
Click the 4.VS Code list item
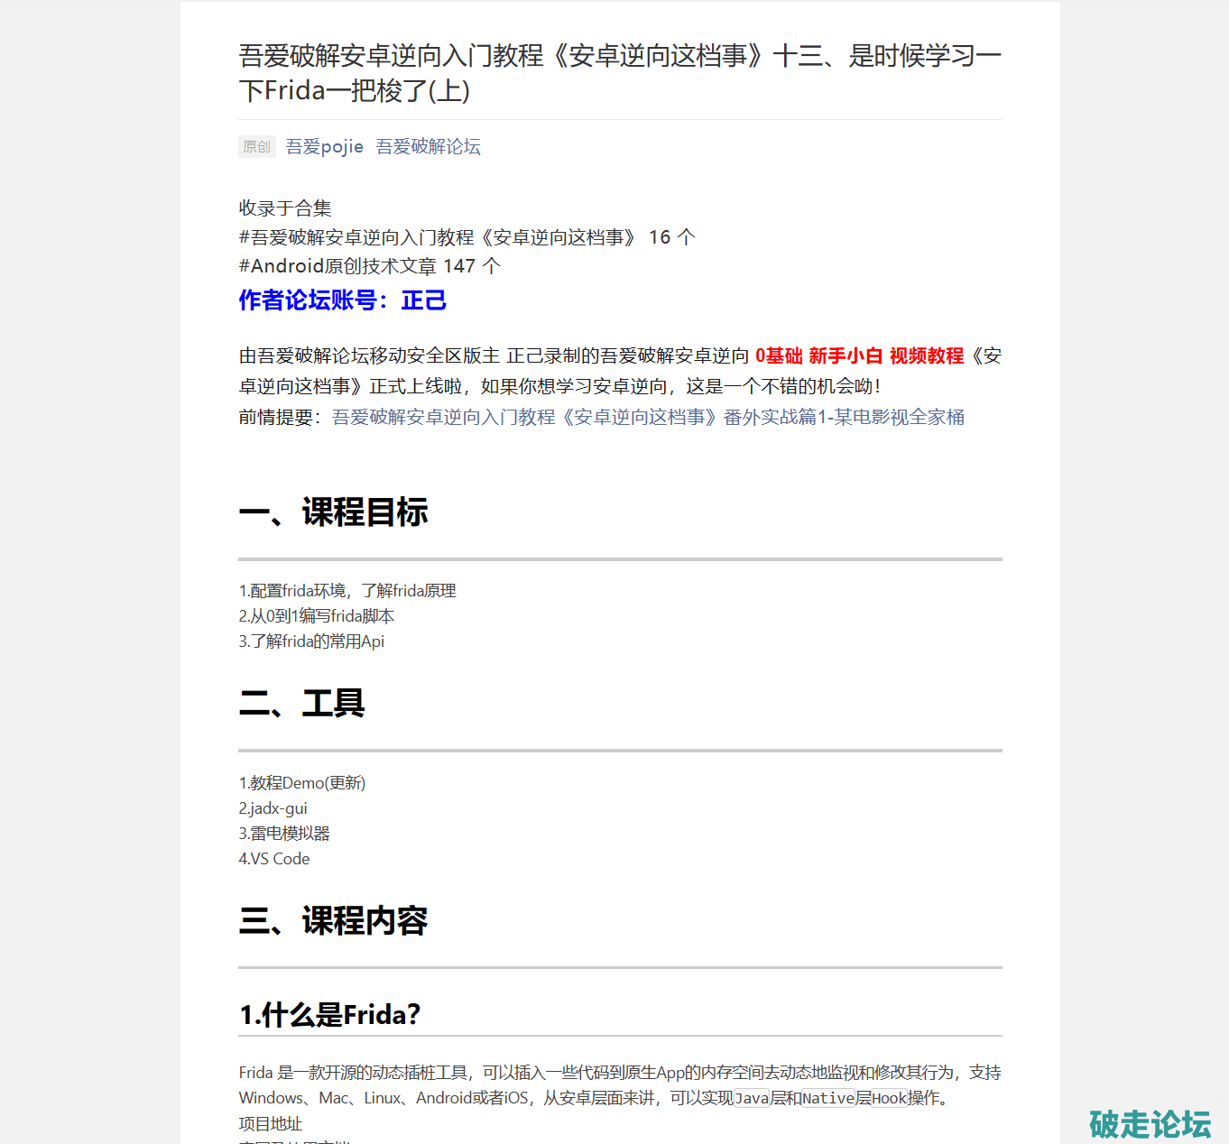point(273,859)
